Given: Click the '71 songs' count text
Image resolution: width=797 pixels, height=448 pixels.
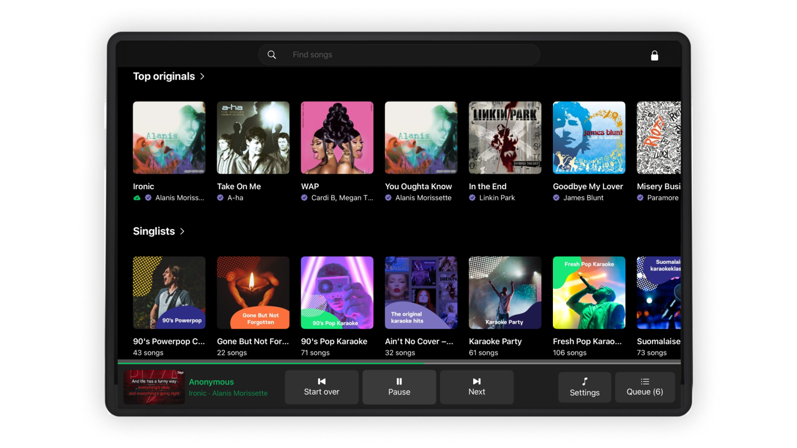Looking at the screenshot, I should tap(315, 353).
